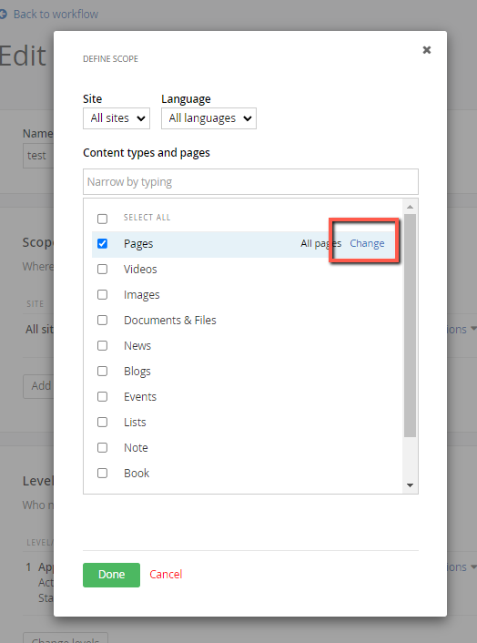Check the Book checkbox

[103, 473]
